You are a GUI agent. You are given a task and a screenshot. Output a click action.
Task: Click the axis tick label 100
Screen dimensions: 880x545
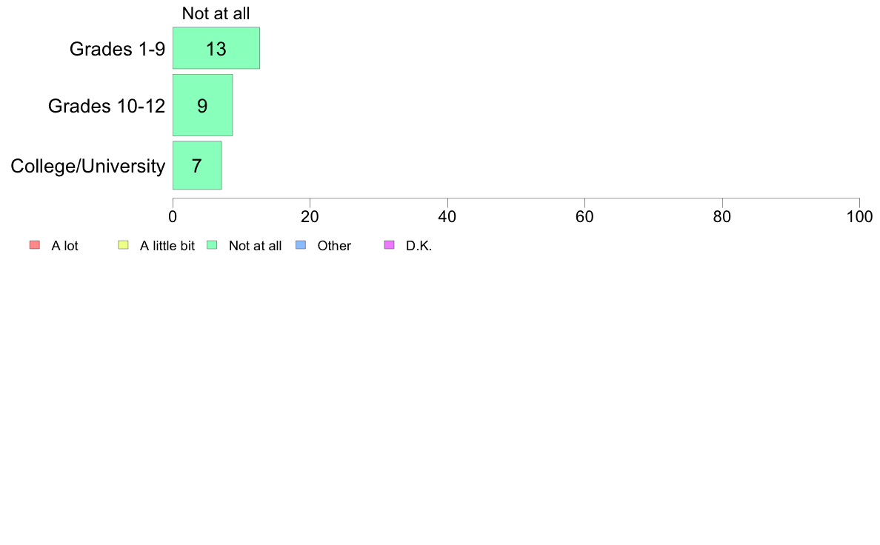click(x=859, y=217)
